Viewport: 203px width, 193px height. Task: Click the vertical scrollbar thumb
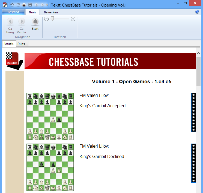[198, 71]
